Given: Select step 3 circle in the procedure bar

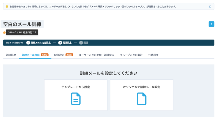Looking at the screenshot, I should click(x=81, y=43).
